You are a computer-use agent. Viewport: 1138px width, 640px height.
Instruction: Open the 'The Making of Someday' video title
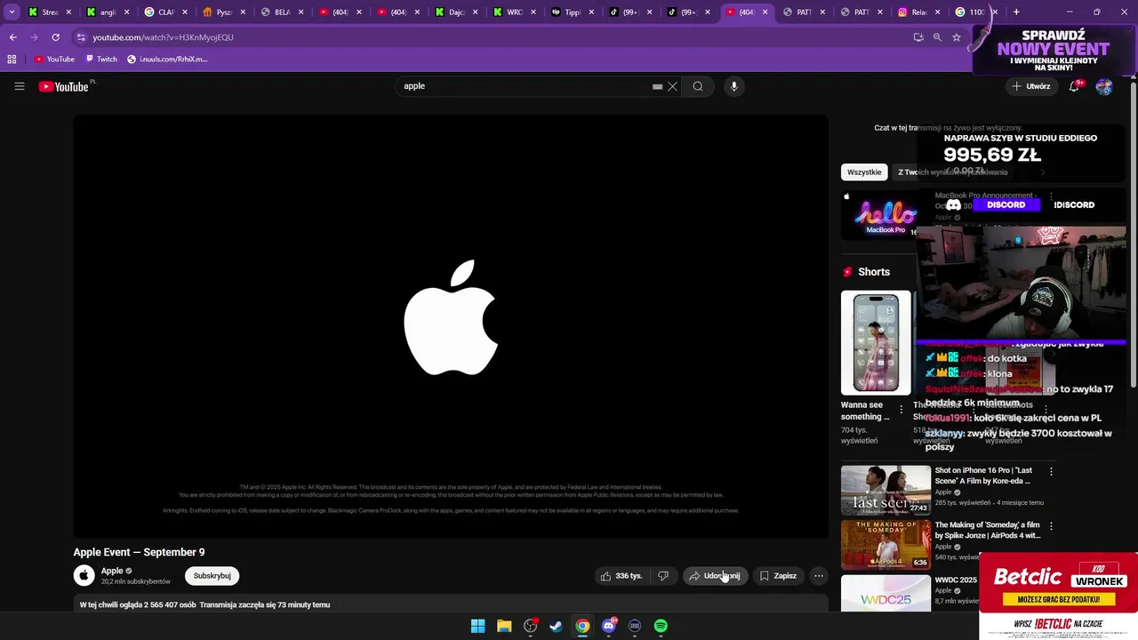pos(987,531)
